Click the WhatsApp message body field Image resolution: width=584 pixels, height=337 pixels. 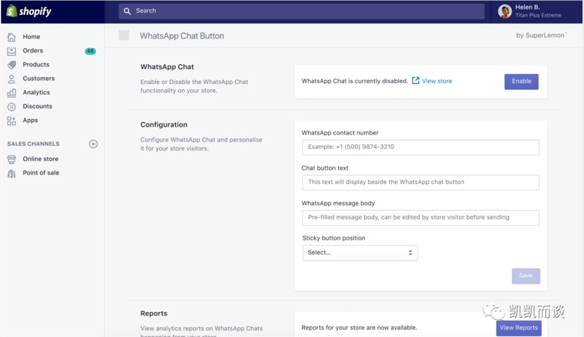point(421,217)
